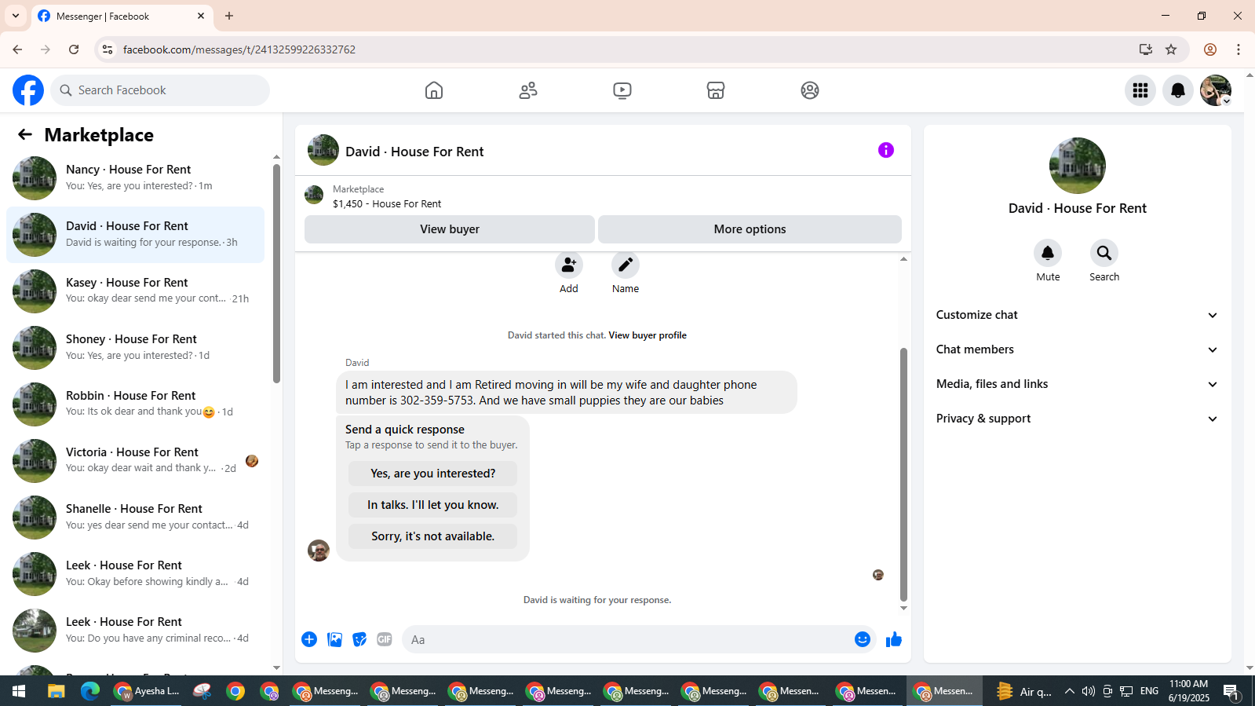1255x706 pixels.
Task: Open the notifications bell icon
Action: (1178, 90)
